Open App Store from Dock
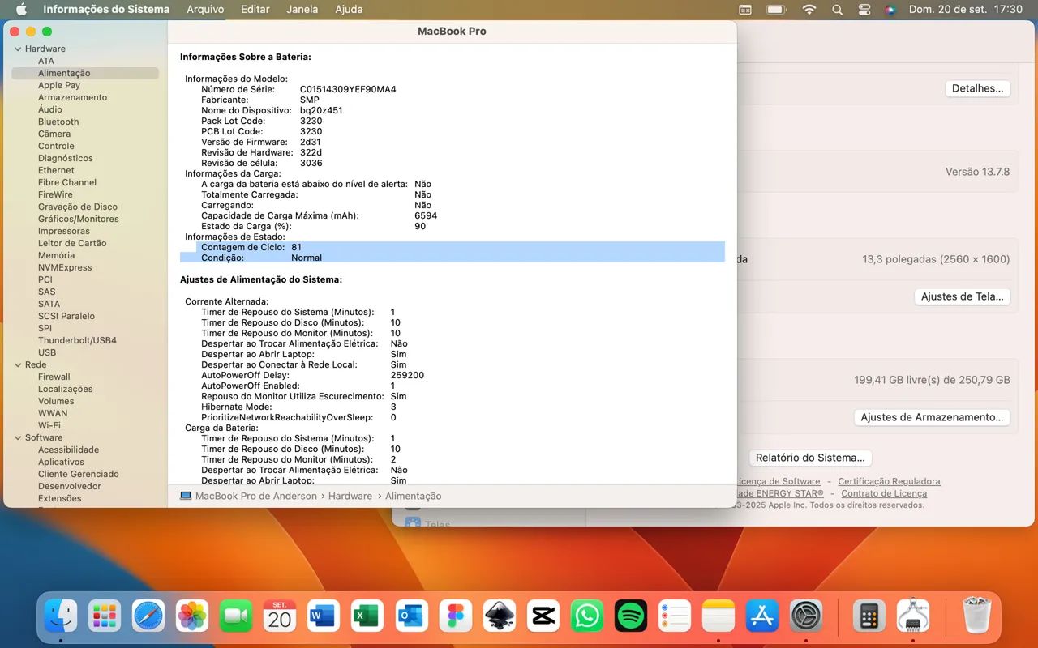This screenshot has height=648, width=1038. click(x=761, y=616)
